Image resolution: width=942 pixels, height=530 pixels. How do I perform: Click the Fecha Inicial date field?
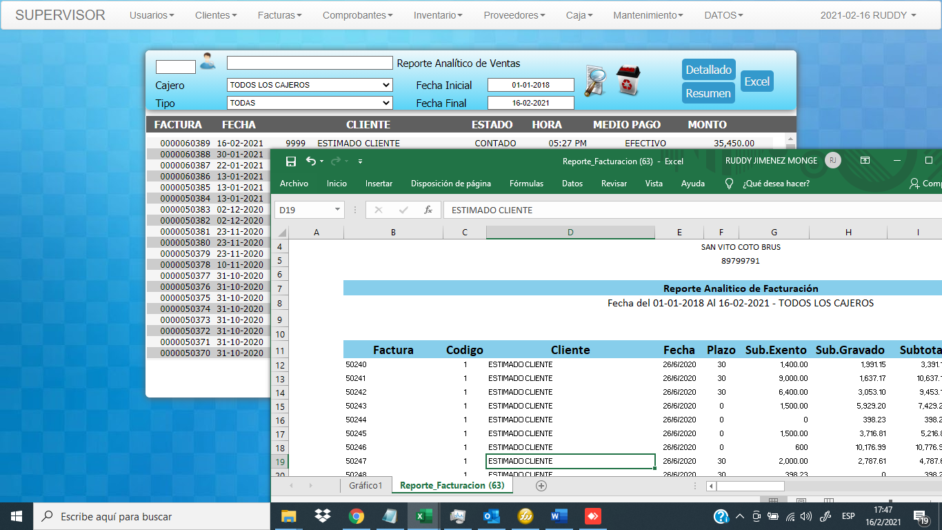click(530, 85)
